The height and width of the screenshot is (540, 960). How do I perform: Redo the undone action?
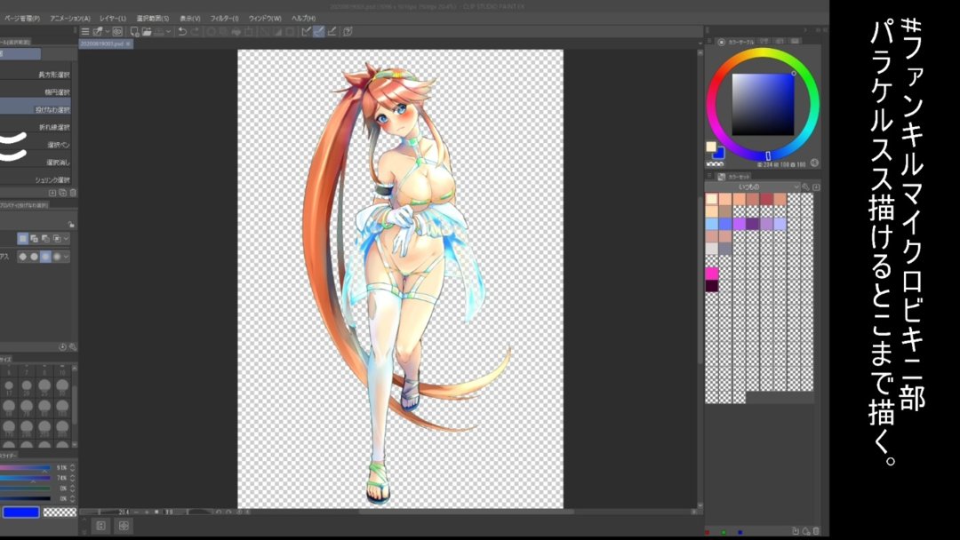pos(194,31)
